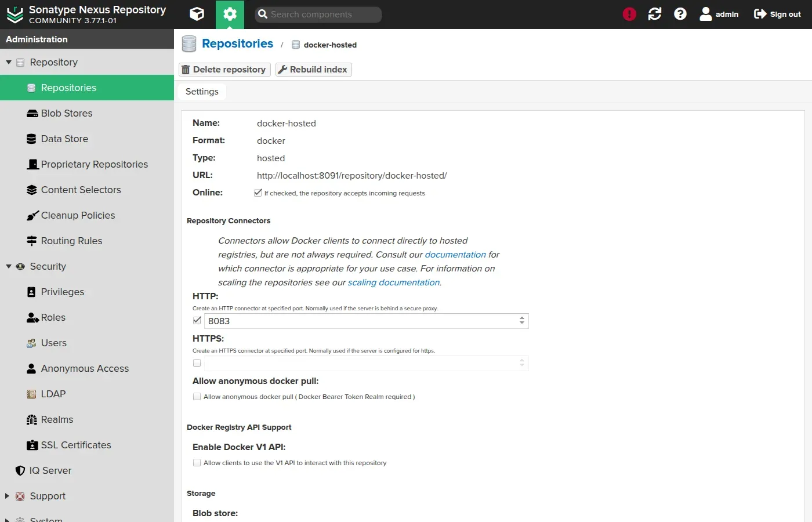Collapse the Repository tree section
Screen dimensions: 812x522
(x=9, y=62)
